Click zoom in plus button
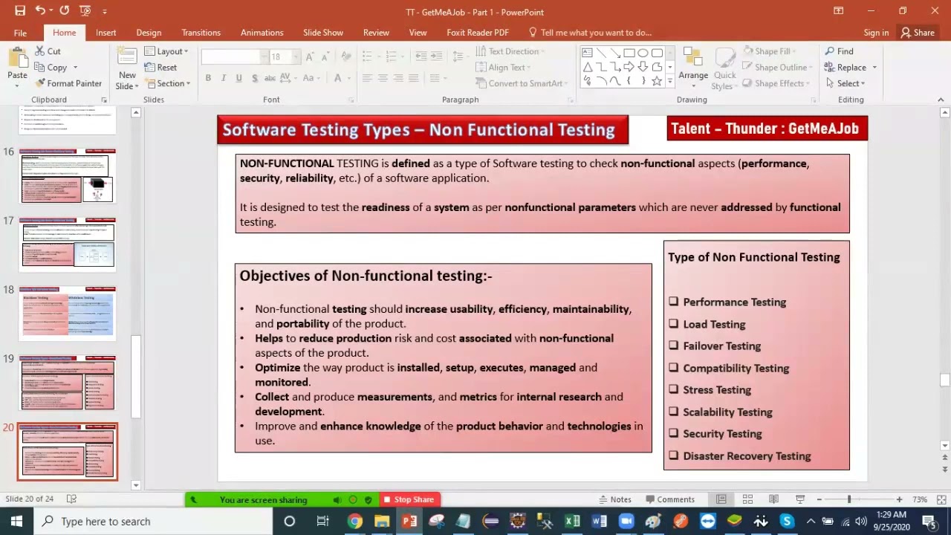951x535 pixels. coord(899,499)
